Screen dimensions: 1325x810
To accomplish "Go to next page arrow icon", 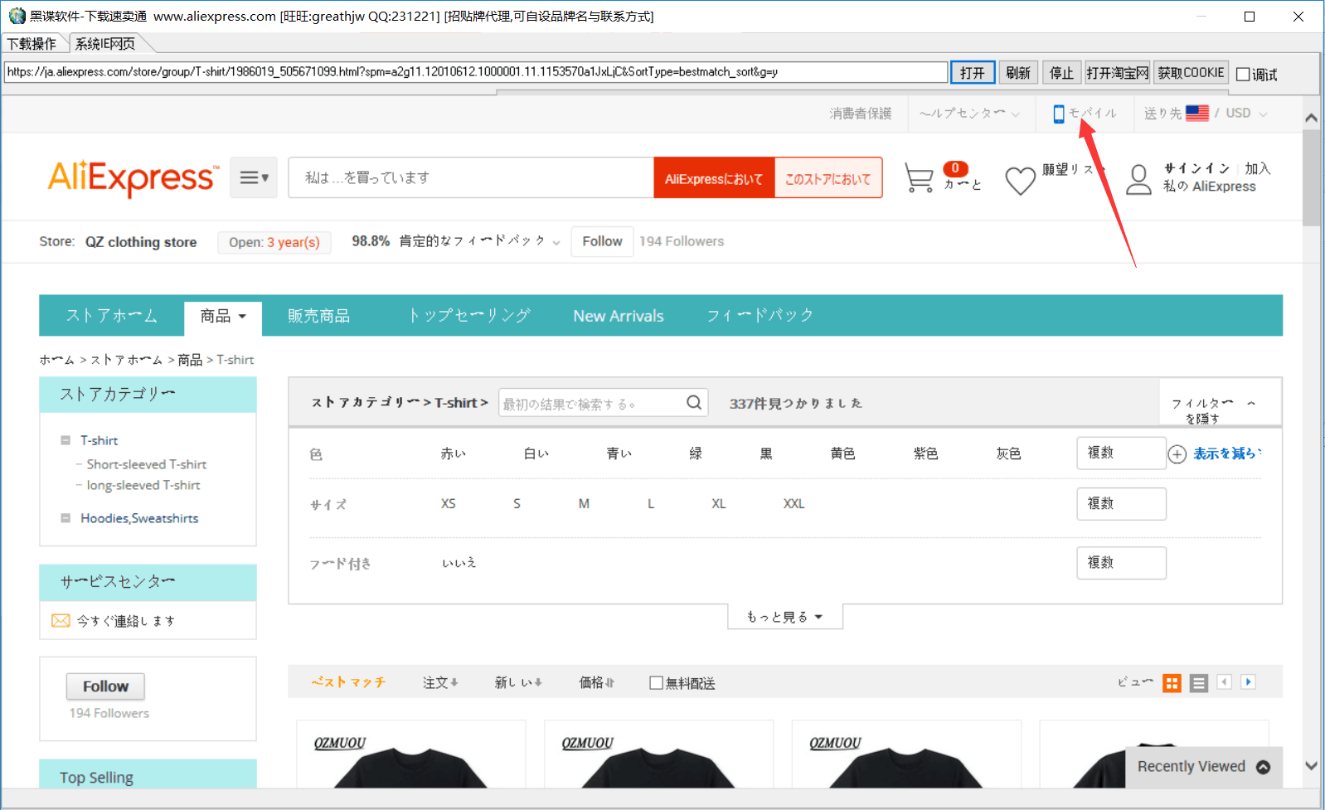I will [1248, 681].
